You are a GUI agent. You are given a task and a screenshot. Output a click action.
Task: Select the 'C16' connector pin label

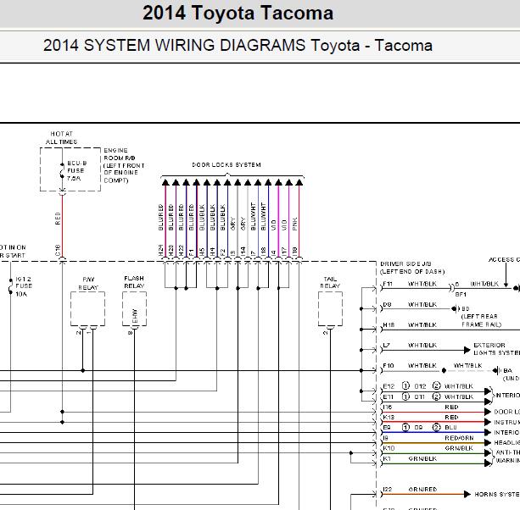point(58,250)
